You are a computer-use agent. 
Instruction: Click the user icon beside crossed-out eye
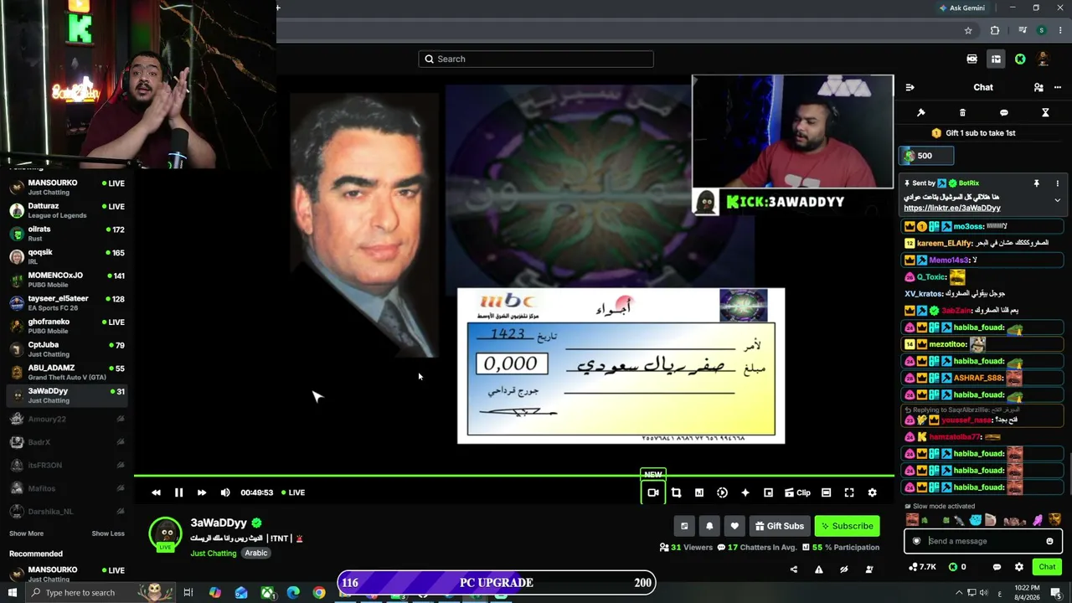tap(868, 569)
